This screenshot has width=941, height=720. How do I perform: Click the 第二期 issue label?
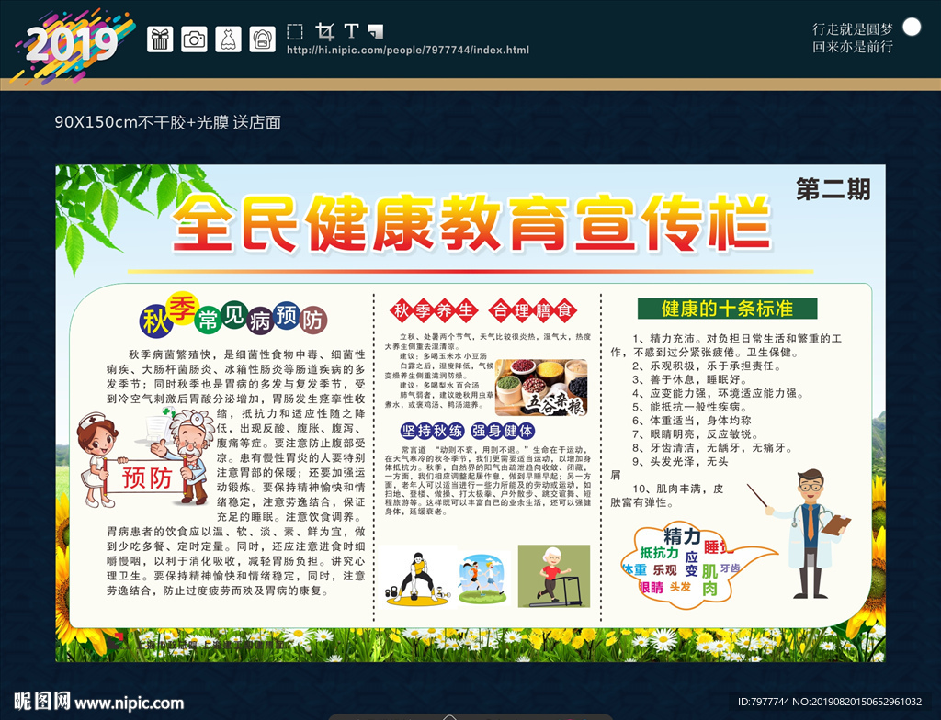pyautogui.click(x=833, y=189)
